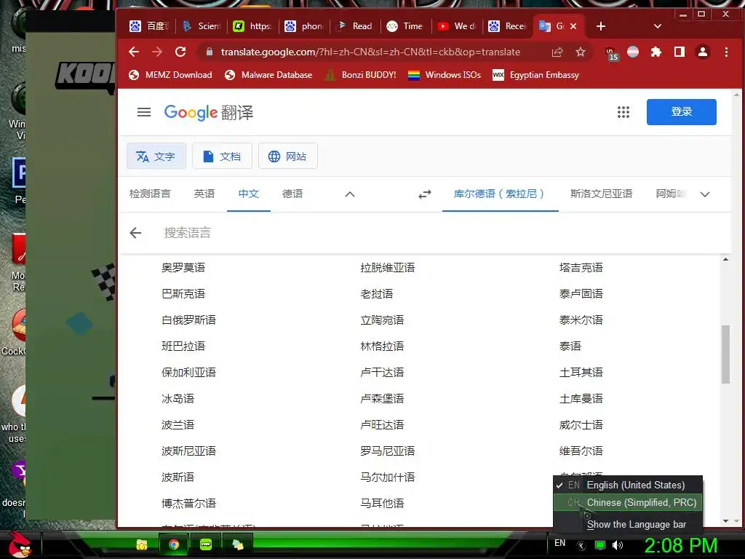
Task: View site info lock icon
Action: tap(209, 52)
